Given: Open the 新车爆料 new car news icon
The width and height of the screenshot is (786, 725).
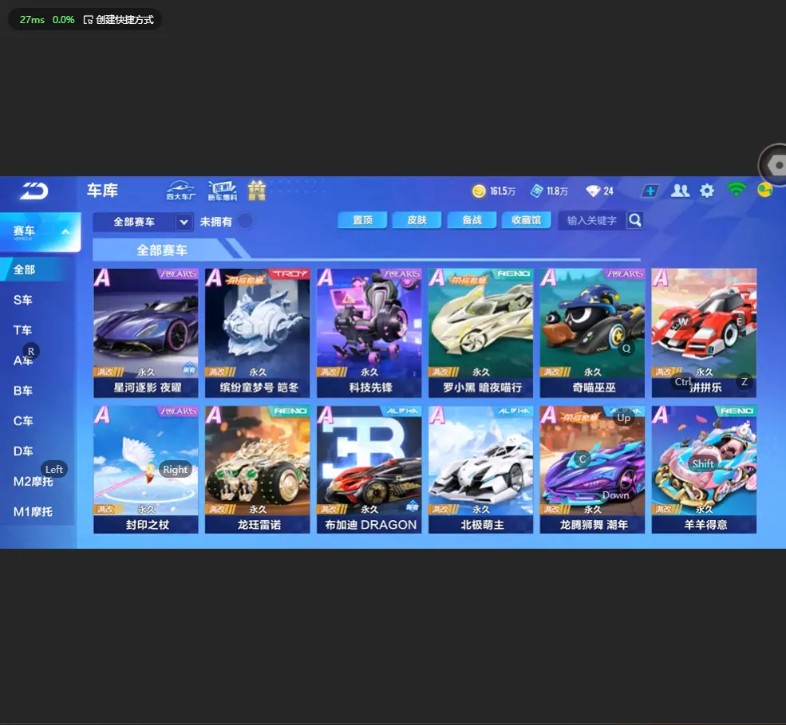Looking at the screenshot, I should [x=222, y=191].
